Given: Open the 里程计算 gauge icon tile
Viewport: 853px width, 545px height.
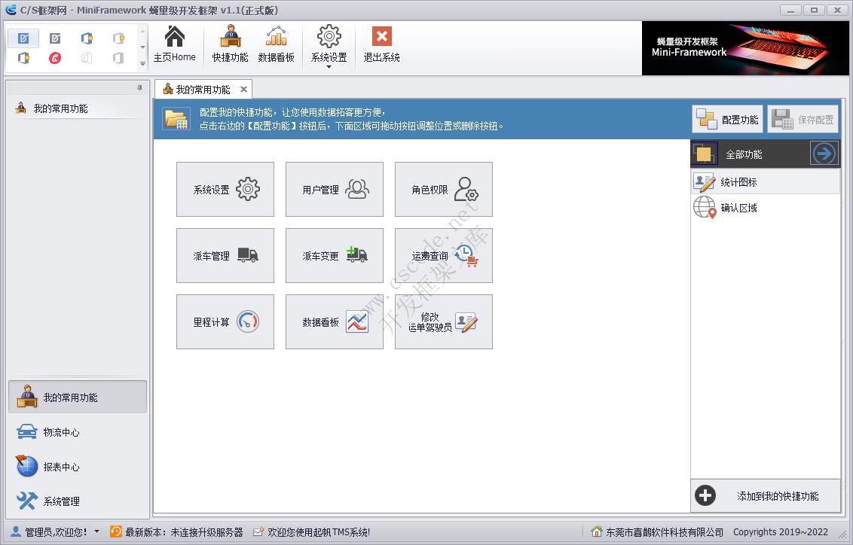Looking at the screenshot, I should pyautogui.click(x=225, y=321).
